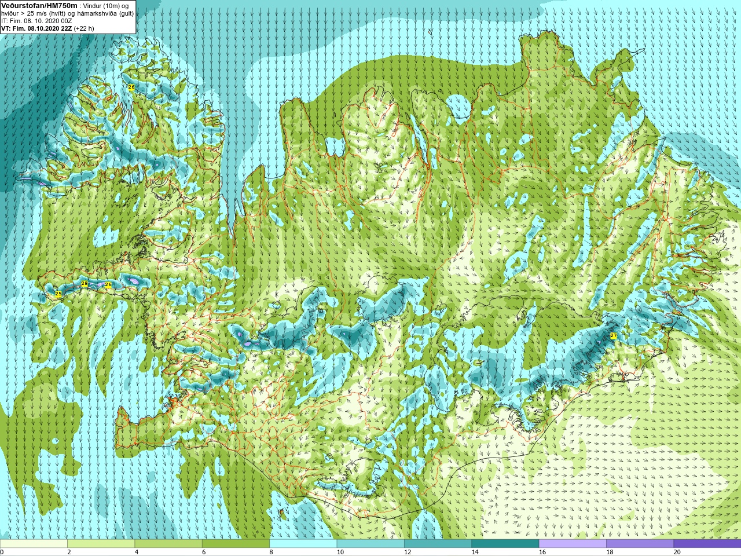Select the olive green 6–8 m/s legend swatch
741x556 pixels.
click(x=236, y=544)
